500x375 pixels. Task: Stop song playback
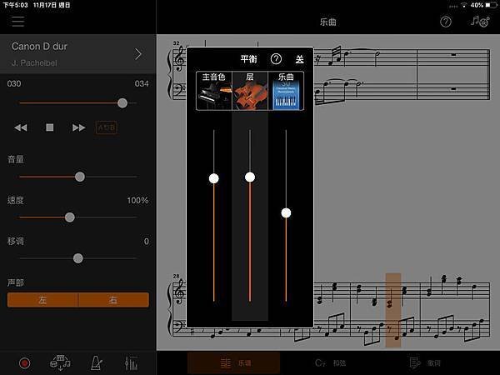49,127
